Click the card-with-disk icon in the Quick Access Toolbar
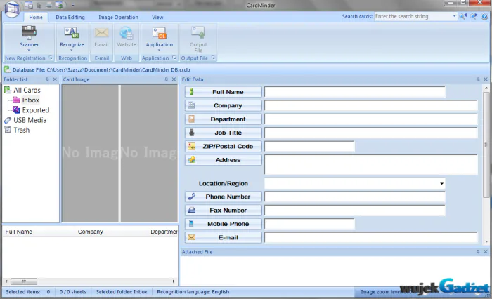The width and height of the screenshot is (492, 299). pos(29,5)
